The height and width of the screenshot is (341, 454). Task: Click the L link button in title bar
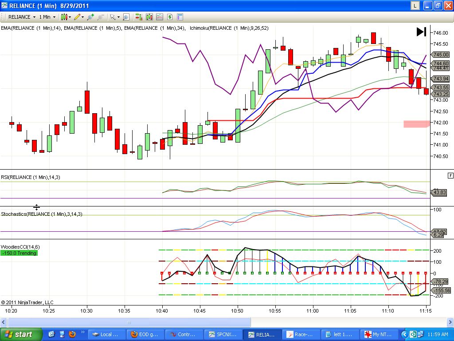point(415,5)
